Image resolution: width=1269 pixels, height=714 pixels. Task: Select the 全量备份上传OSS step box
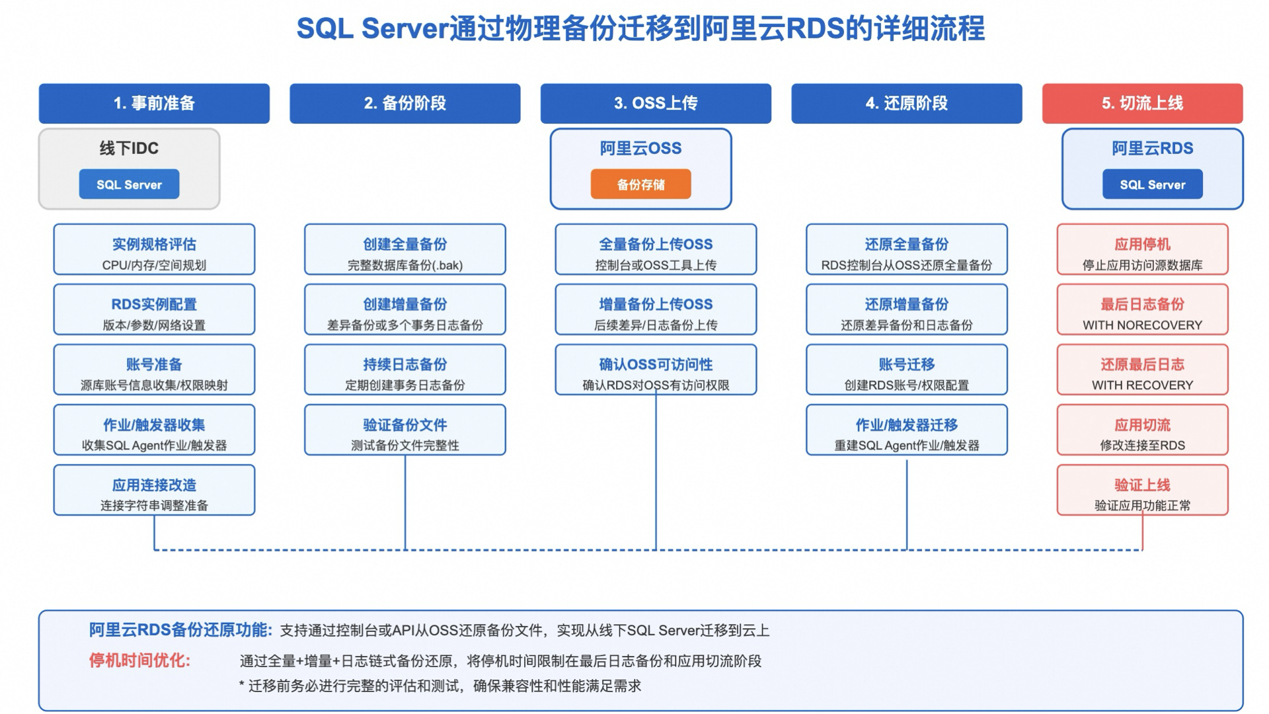click(x=656, y=249)
